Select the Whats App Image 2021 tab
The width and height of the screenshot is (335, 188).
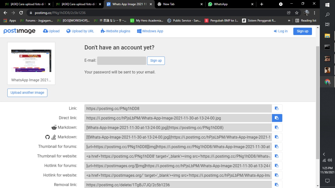click(129, 4)
